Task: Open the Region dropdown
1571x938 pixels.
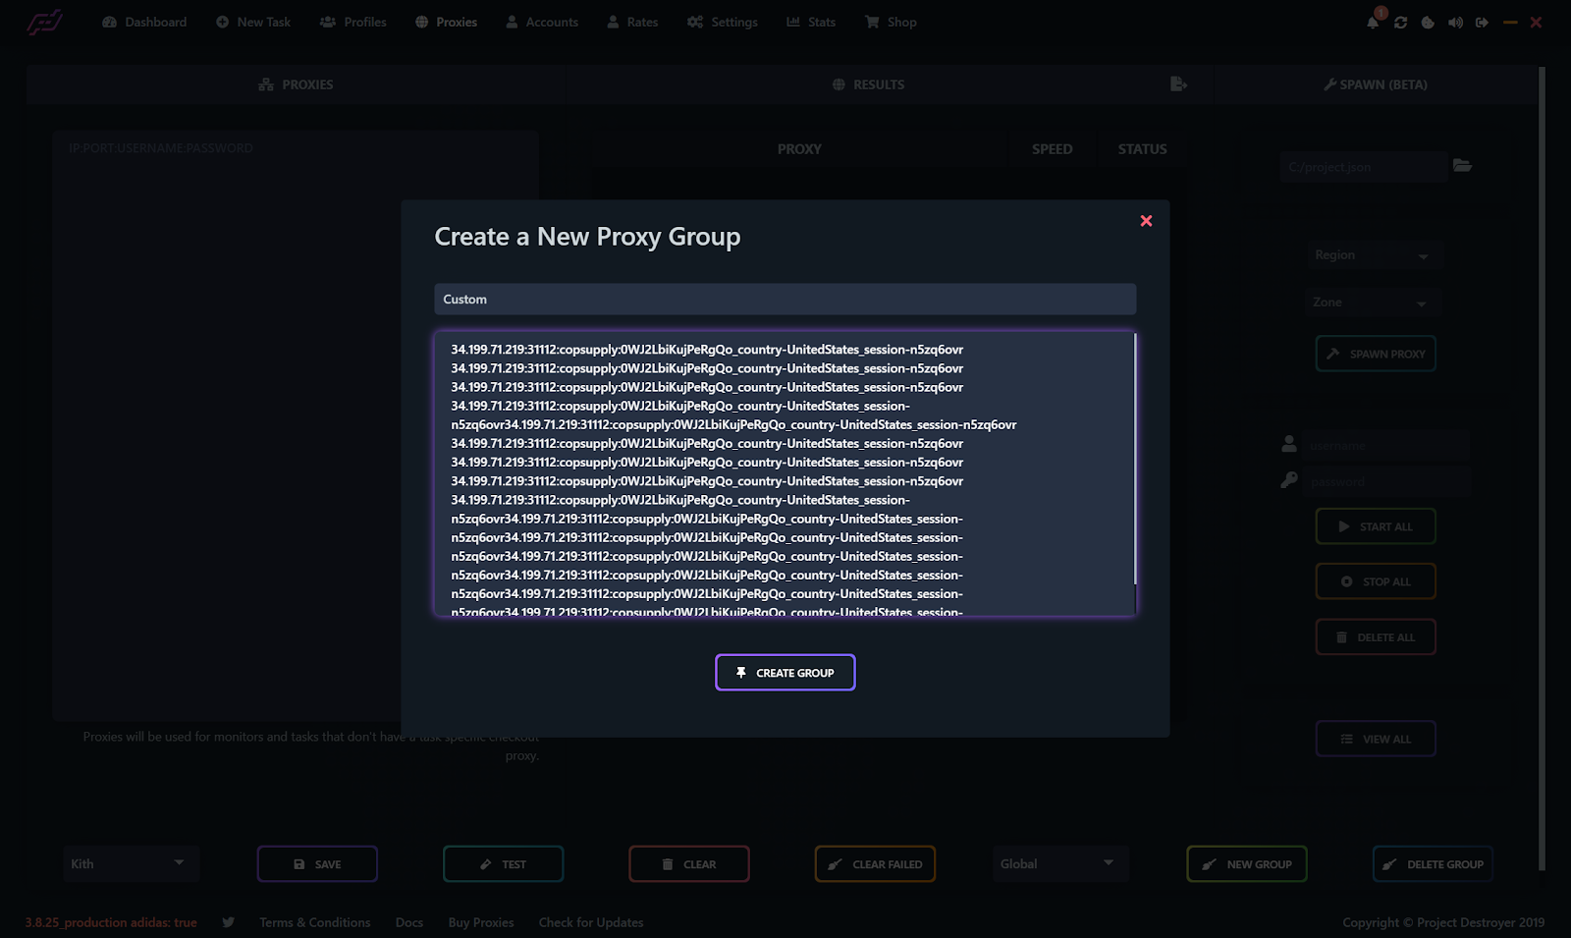Action: [x=1372, y=255]
